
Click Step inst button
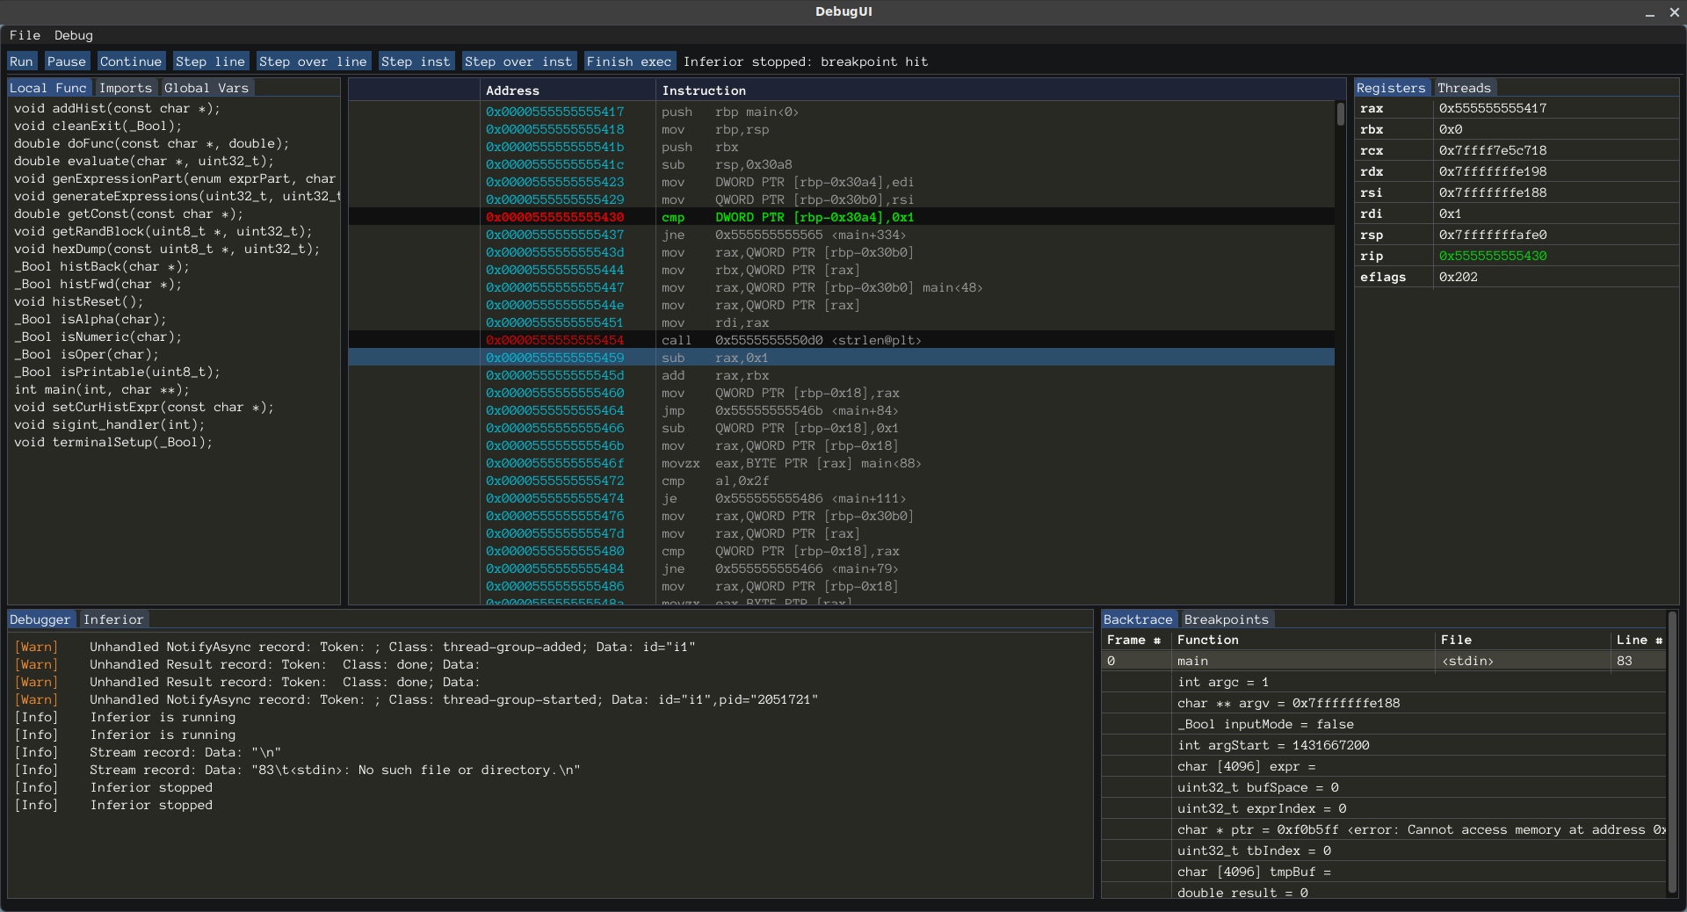pyautogui.click(x=416, y=62)
